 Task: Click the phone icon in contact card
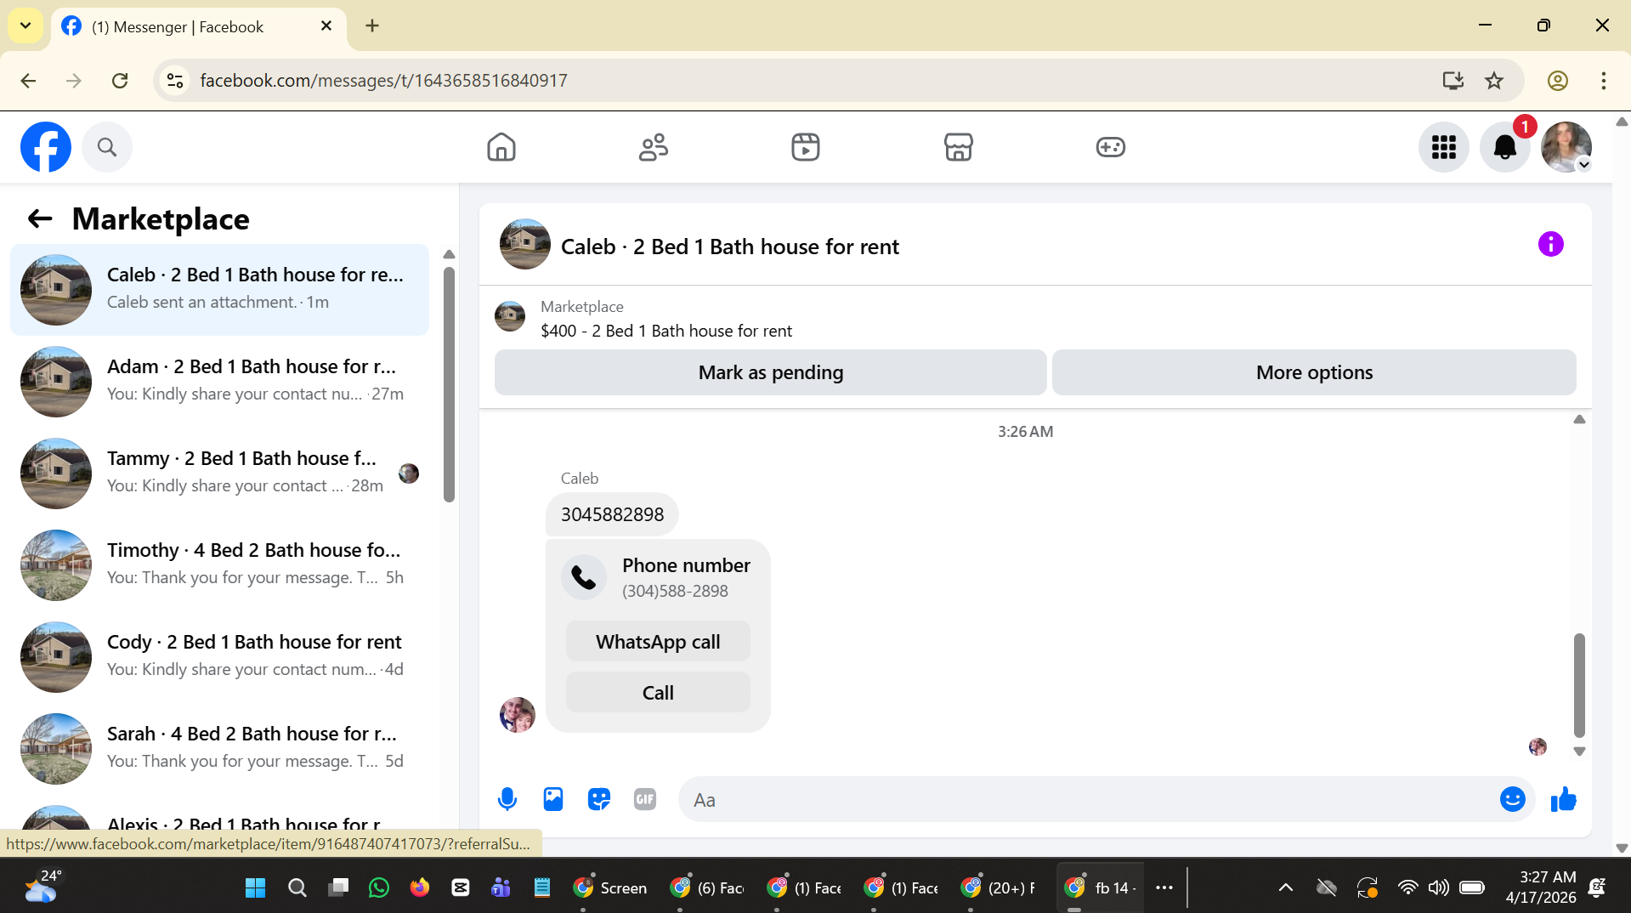click(584, 577)
